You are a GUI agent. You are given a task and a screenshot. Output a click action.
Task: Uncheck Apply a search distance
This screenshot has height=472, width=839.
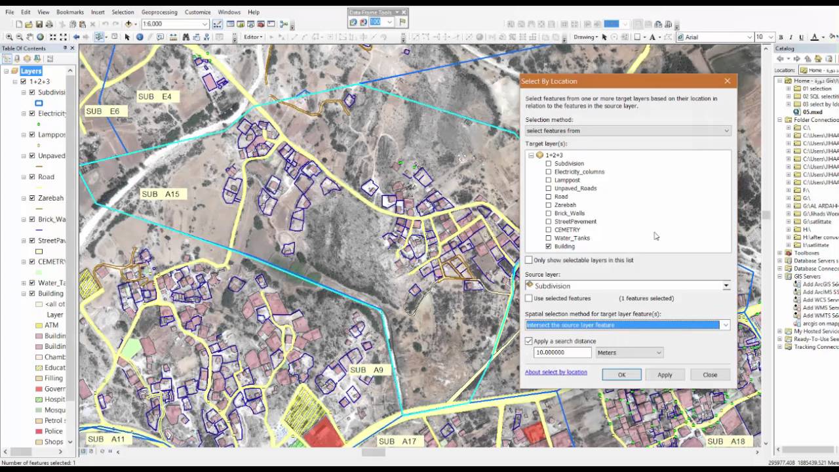click(x=529, y=342)
